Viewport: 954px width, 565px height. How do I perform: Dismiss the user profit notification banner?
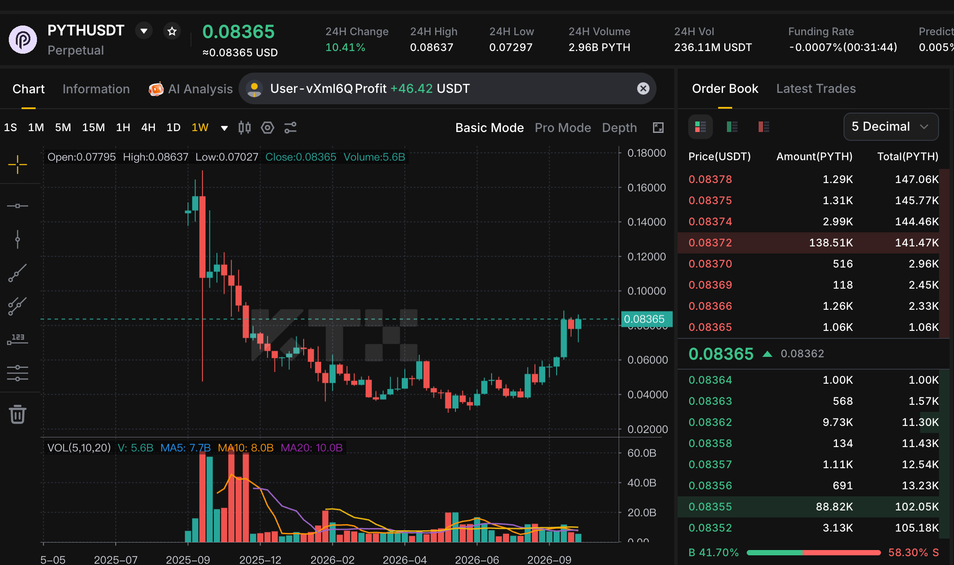(x=643, y=88)
